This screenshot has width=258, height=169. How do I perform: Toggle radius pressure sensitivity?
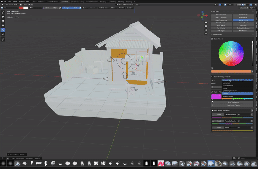click(60, 8)
